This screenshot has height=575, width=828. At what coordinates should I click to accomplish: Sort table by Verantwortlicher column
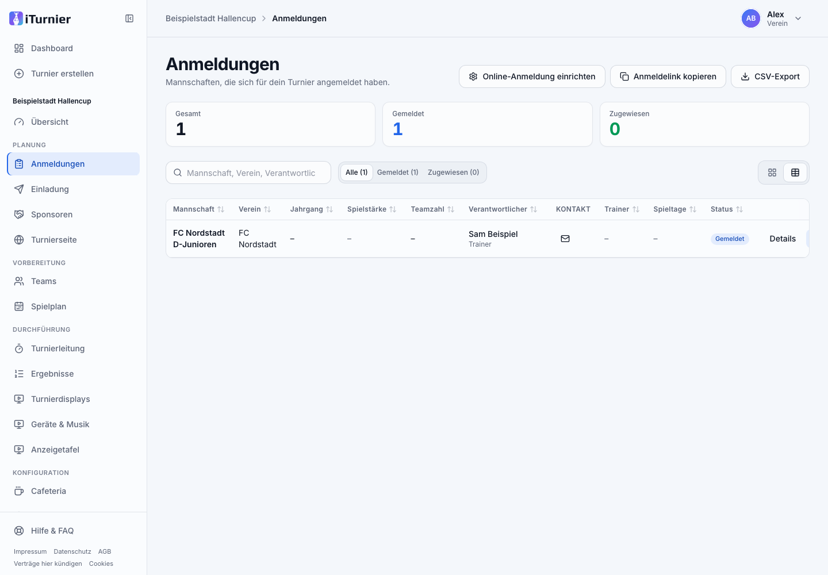coord(503,209)
